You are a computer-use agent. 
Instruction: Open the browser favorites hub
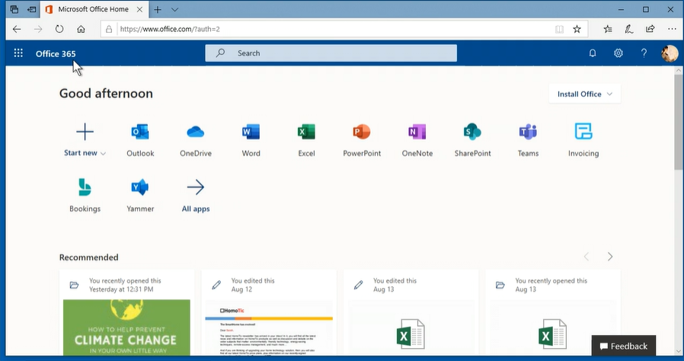click(608, 29)
